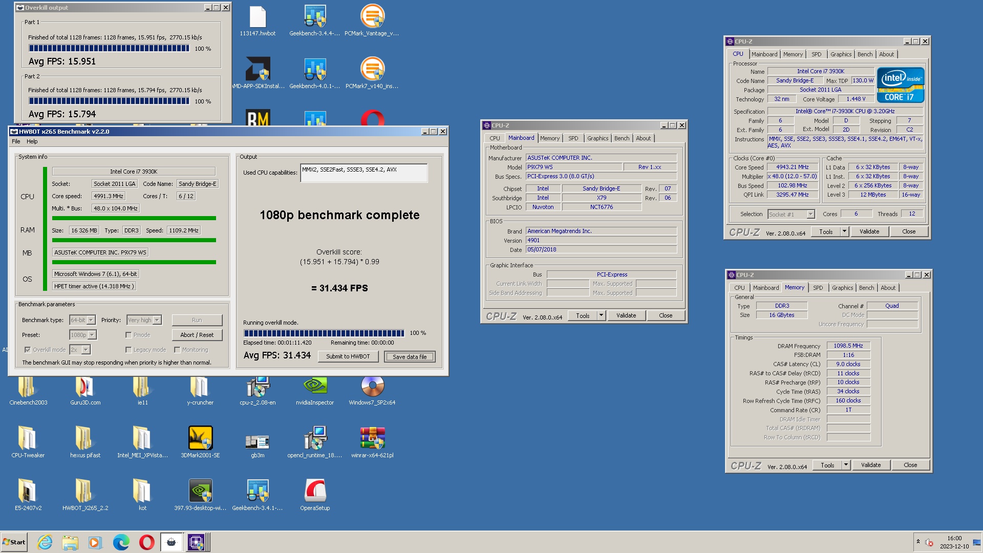Select the P9X79 WS model field
The width and height of the screenshot is (983, 553).
click(574, 167)
